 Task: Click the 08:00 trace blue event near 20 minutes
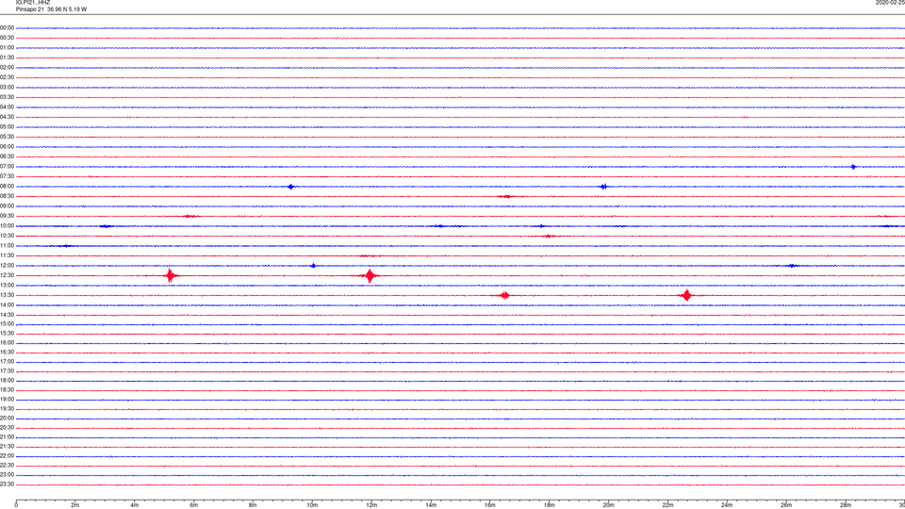pos(603,187)
